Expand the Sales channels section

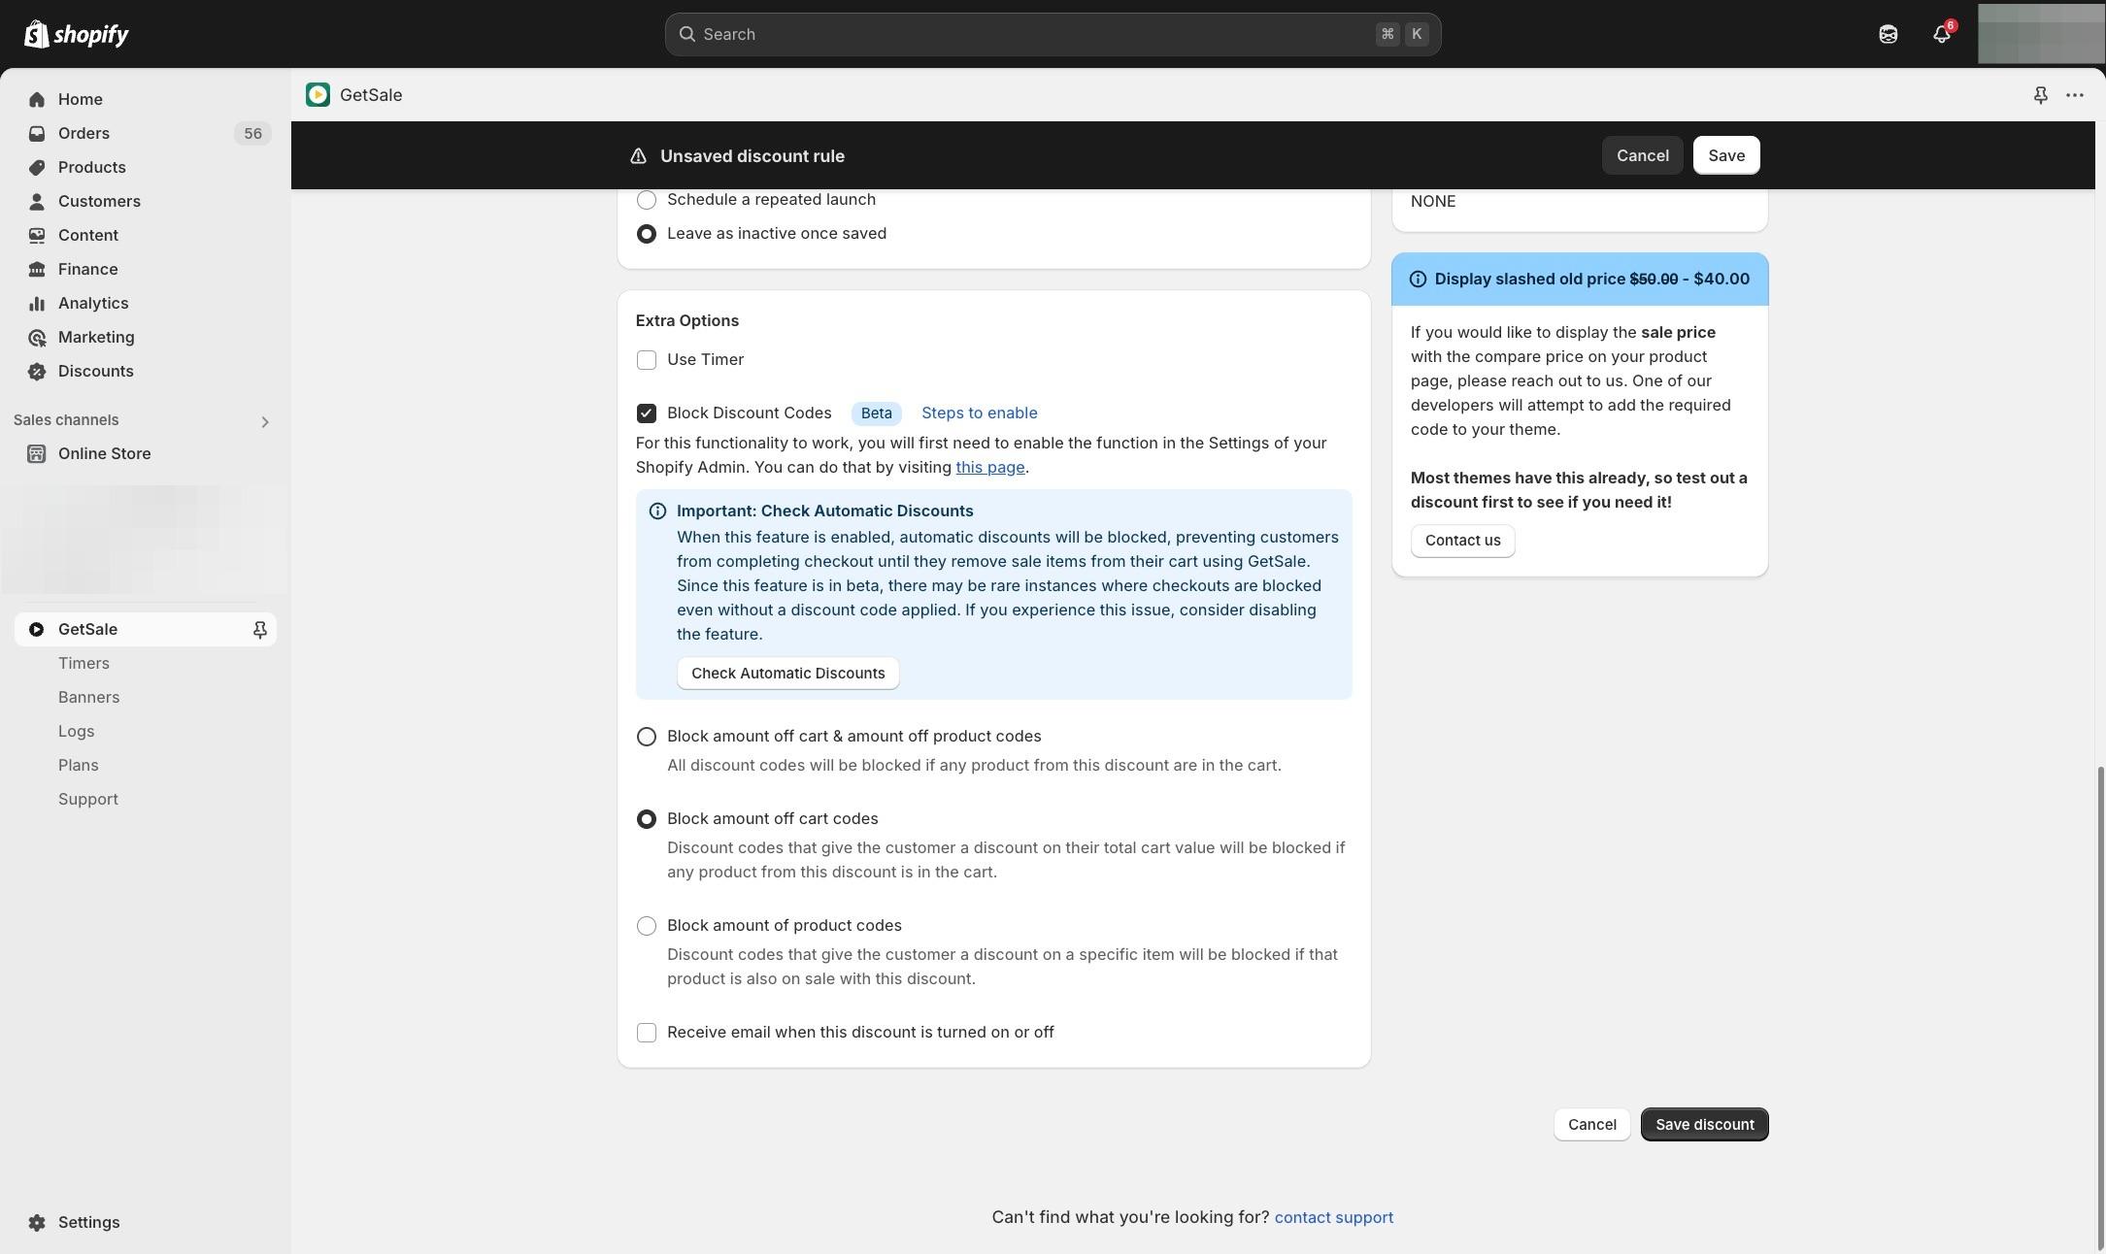pyautogui.click(x=264, y=421)
